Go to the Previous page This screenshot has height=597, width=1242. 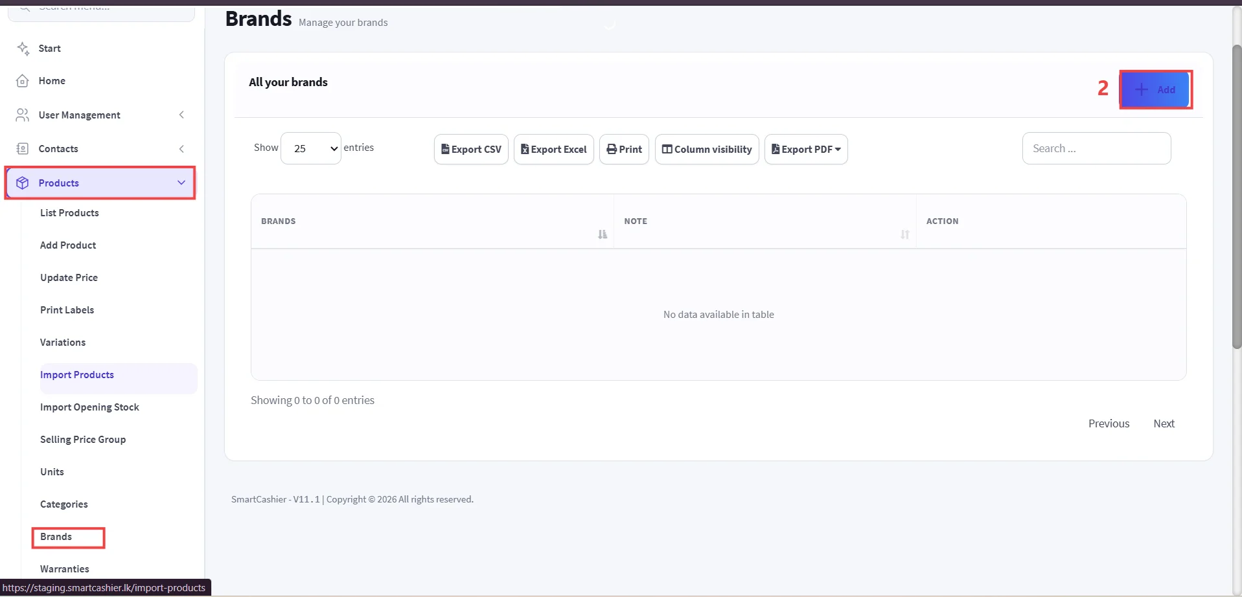[x=1109, y=423]
